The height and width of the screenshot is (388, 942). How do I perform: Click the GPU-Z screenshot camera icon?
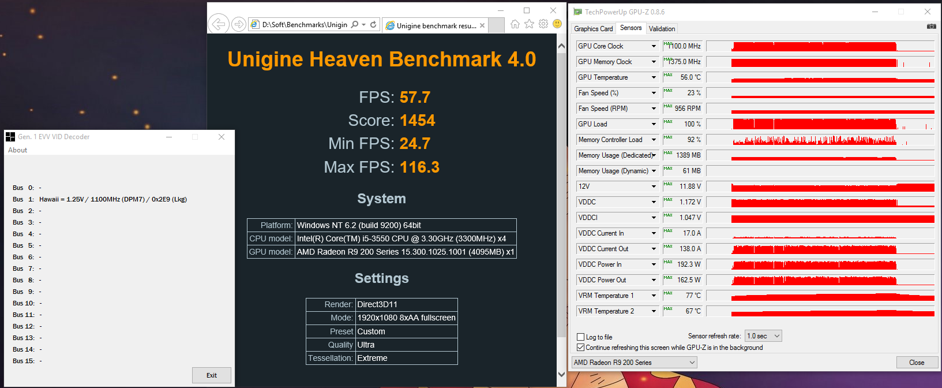click(931, 27)
